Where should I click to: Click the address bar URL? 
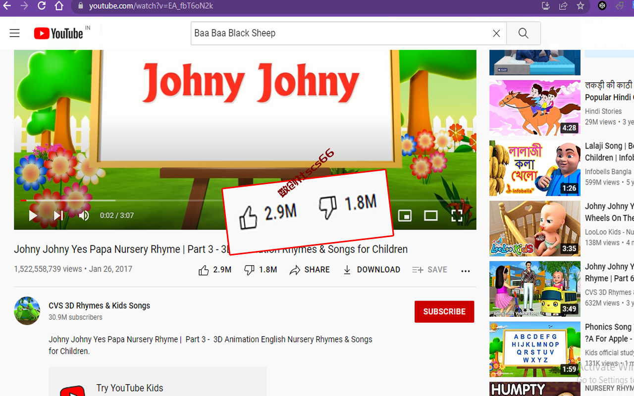[151, 6]
